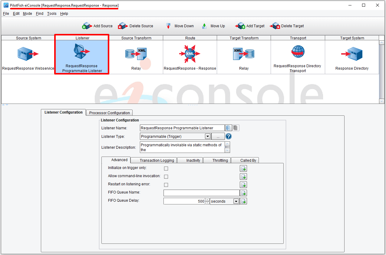
Task: Open the Tools menu
Action: pyautogui.click(x=52, y=14)
